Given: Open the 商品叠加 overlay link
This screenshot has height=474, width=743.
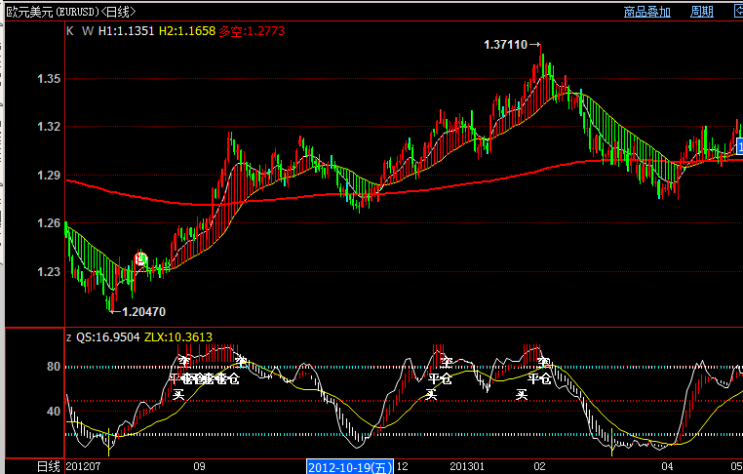Looking at the screenshot, I should [x=647, y=12].
